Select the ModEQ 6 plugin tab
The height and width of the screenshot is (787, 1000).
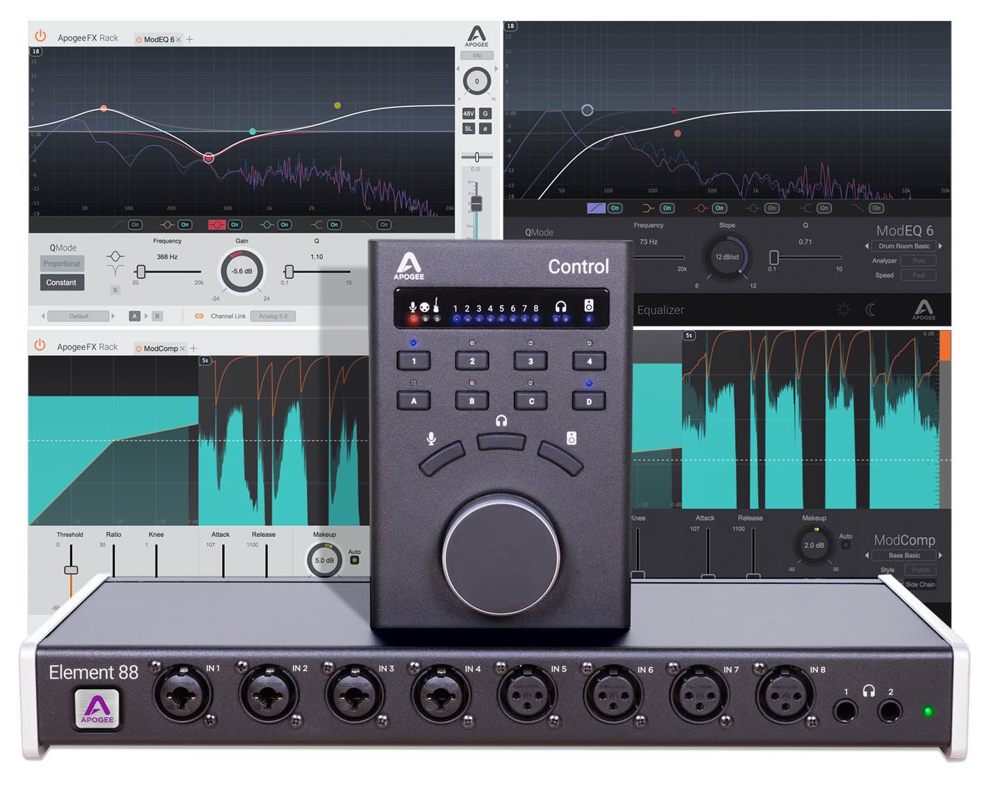point(159,40)
